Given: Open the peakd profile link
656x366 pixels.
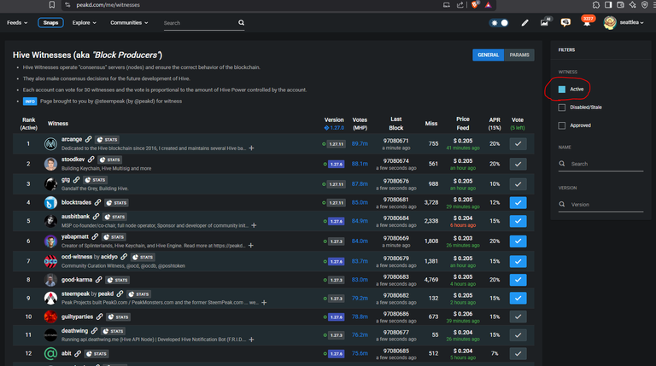Looking at the screenshot, I should pos(106,293).
